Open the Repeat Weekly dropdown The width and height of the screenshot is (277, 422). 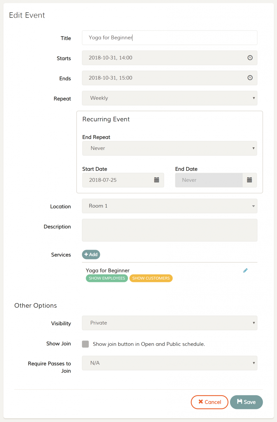170,98
